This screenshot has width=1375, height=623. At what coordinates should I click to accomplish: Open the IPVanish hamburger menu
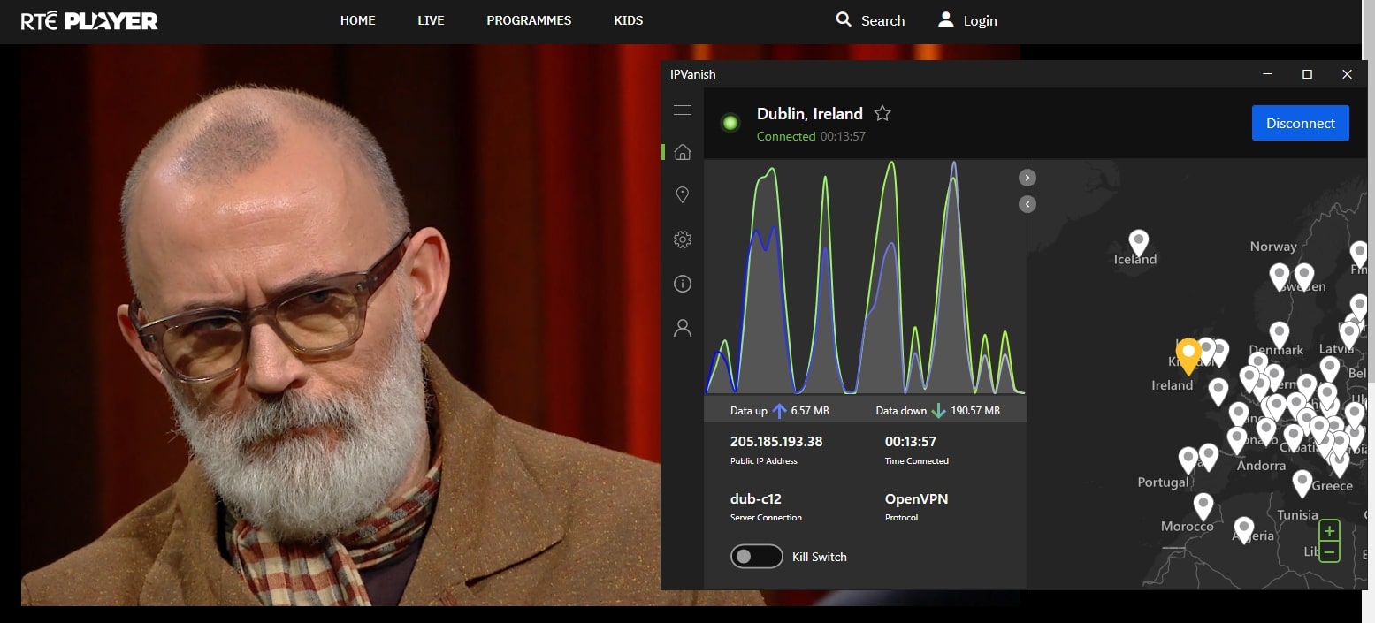(x=682, y=110)
